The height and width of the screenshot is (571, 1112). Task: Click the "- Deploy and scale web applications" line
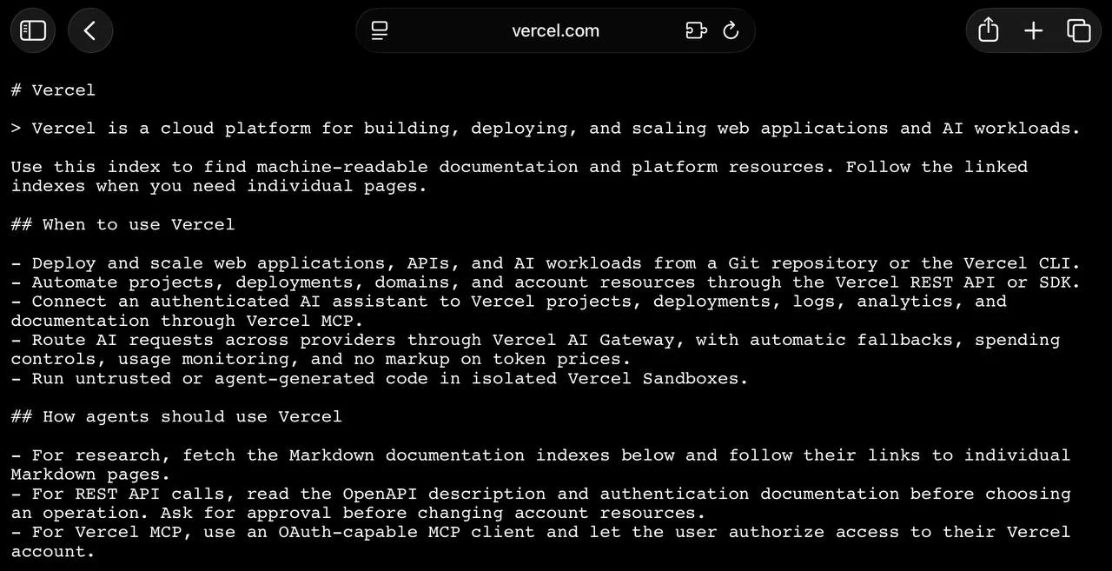pos(546,263)
